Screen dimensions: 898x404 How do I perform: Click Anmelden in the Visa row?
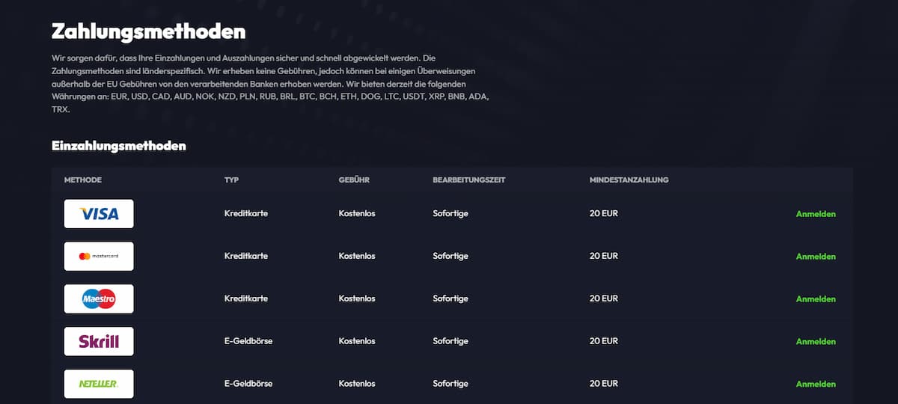click(x=816, y=214)
